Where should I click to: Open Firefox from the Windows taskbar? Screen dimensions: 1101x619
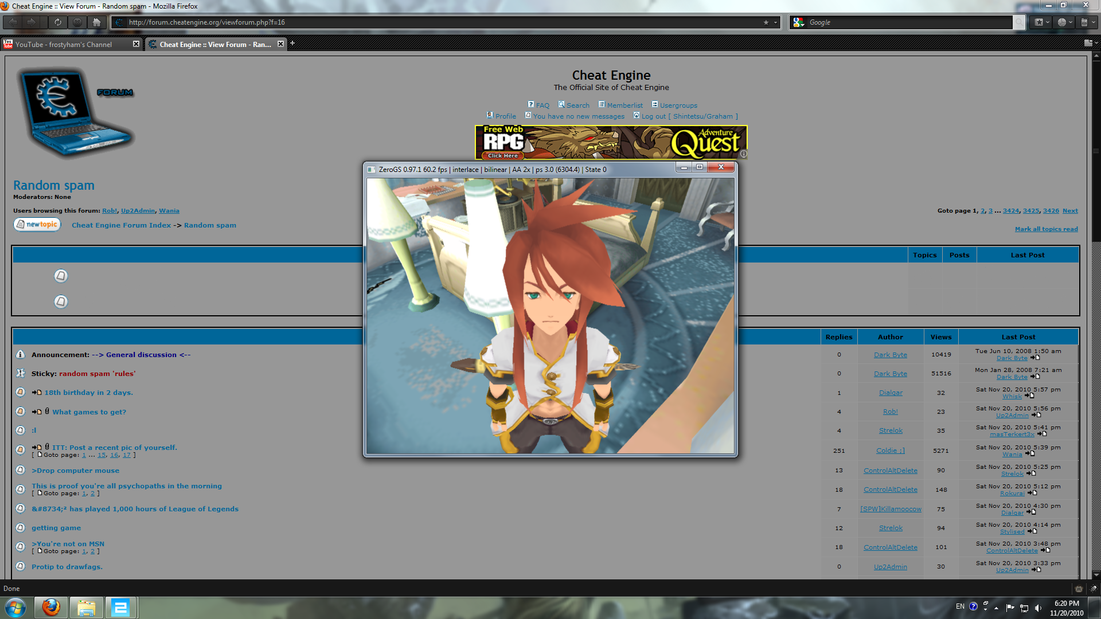click(x=51, y=607)
